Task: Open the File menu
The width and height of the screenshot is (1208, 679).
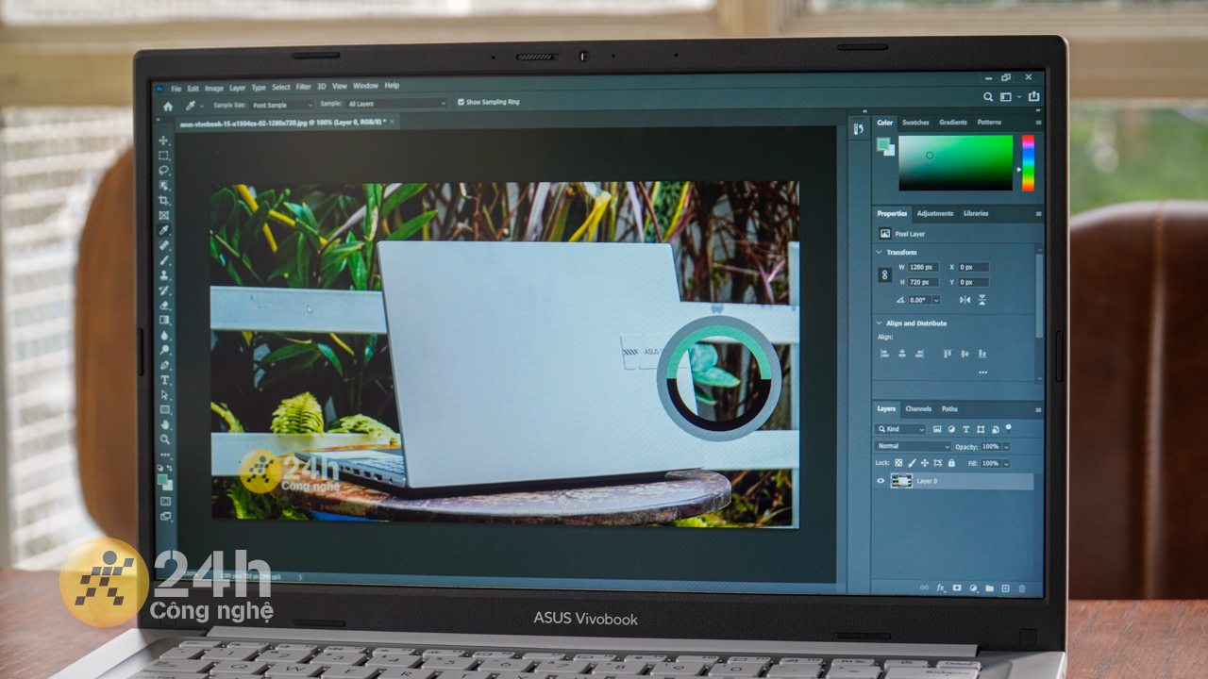Action: click(176, 89)
